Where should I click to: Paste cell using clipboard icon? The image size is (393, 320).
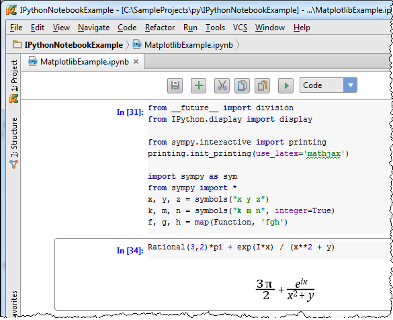pyautogui.click(x=262, y=85)
